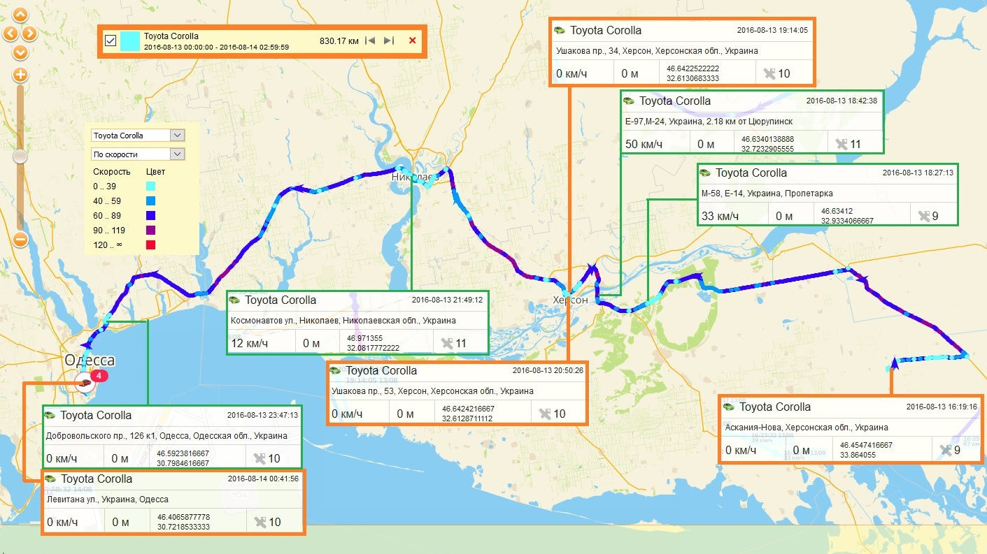987x554 pixels.
Task: Click the red 120+ speed color swatch
Action: tap(151, 245)
